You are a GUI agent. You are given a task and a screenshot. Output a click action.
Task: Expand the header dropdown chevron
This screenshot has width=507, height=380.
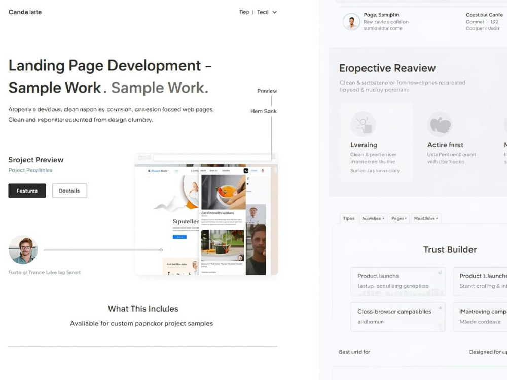tap(274, 12)
